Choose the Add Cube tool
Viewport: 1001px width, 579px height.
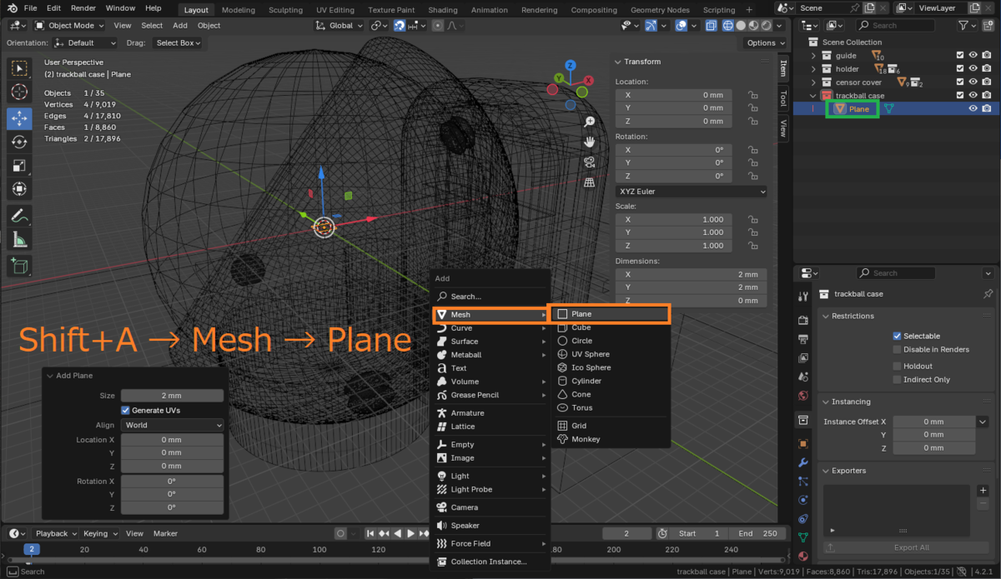tap(19, 266)
